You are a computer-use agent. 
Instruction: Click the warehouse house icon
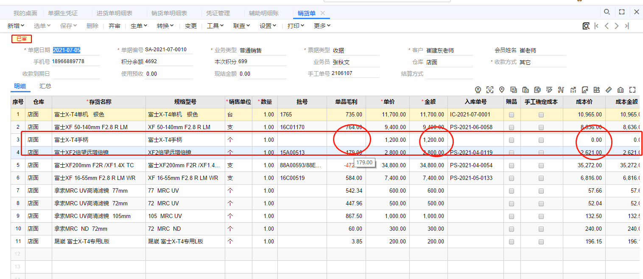click(621, 90)
